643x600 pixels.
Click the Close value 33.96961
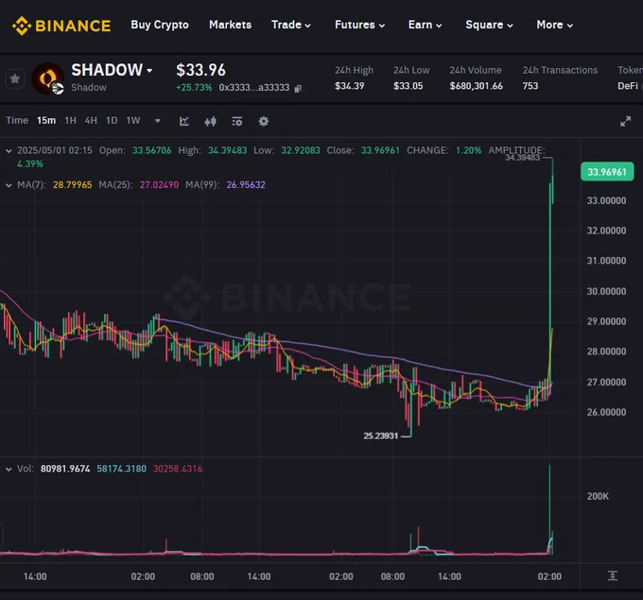380,150
